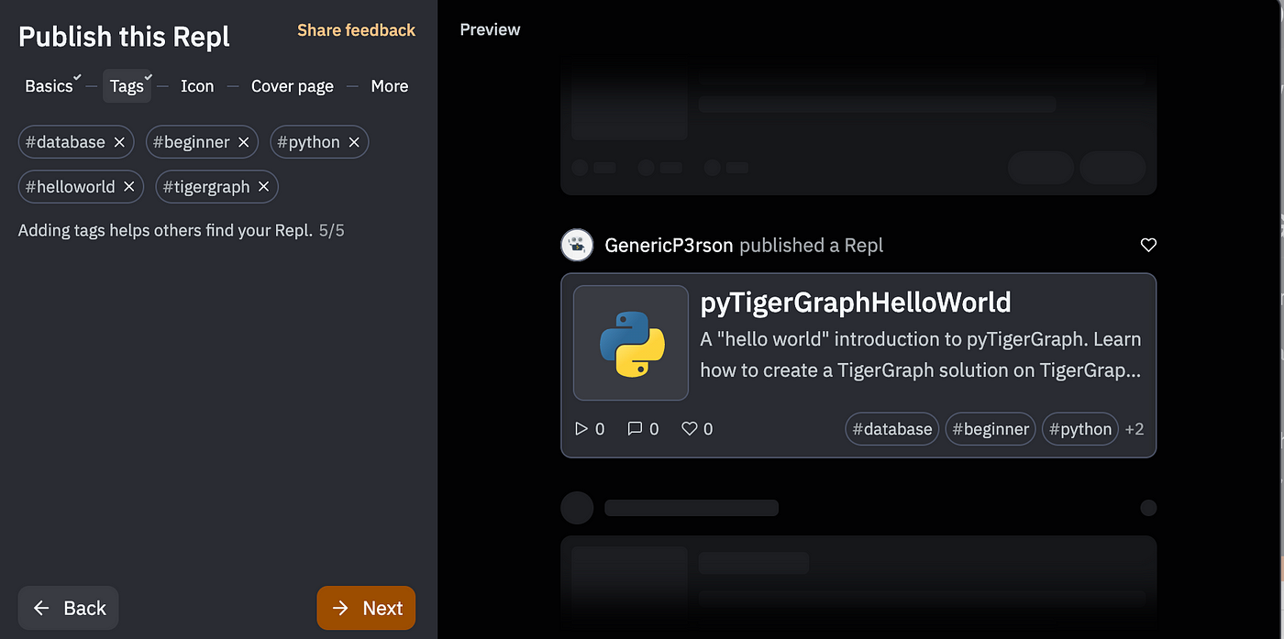The width and height of the screenshot is (1284, 639).
Task: Click the Repl description text in the card
Action: click(921, 355)
